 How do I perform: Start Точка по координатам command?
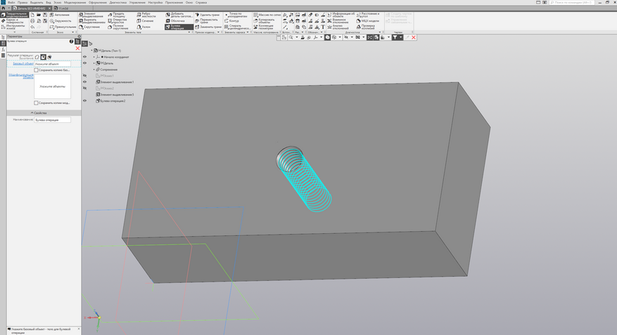pos(236,15)
